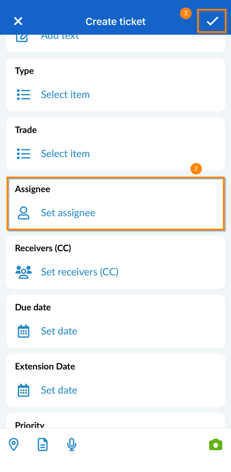Click the person icon in the Assignee section
This screenshot has width=231, height=472.
pyautogui.click(x=23, y=212)
